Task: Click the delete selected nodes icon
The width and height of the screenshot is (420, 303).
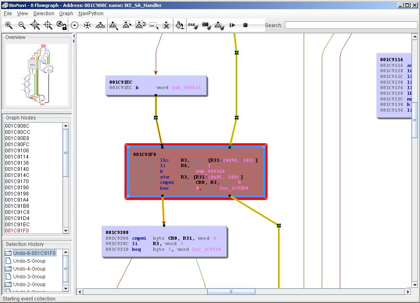Action: point(166,25)
